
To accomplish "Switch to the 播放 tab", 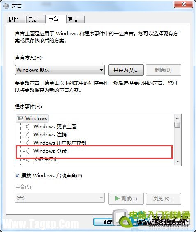I will (16, 20).
